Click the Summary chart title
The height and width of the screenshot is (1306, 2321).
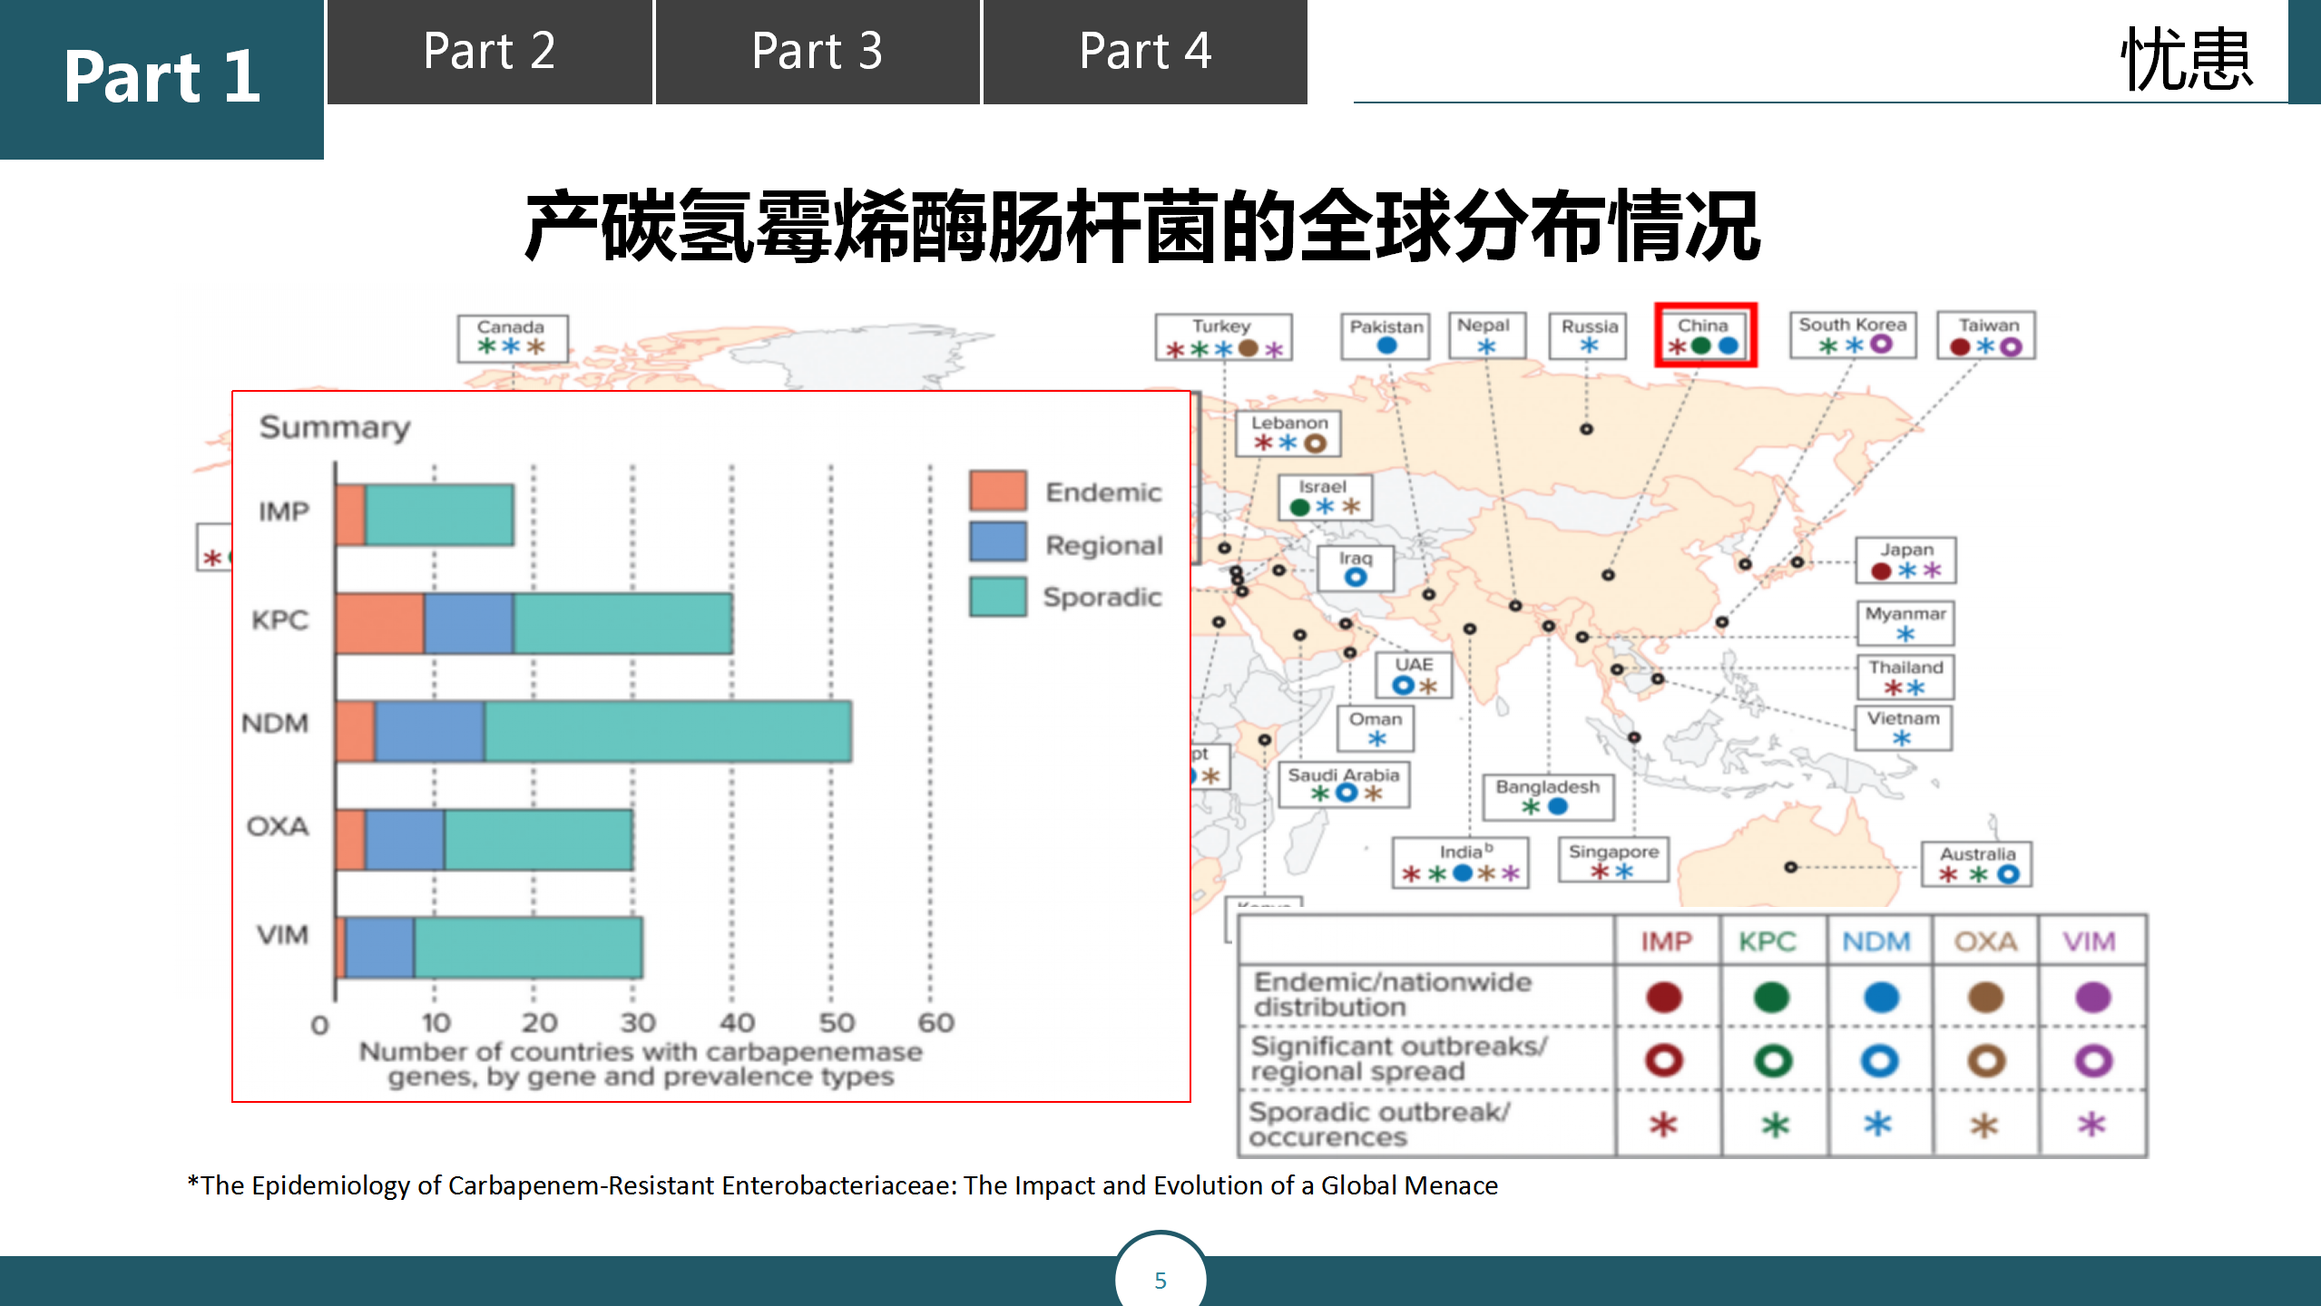point(335,427)
